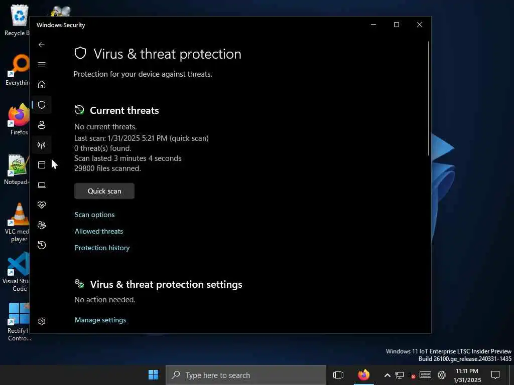This screenshot has height=385, width=514.
Task: Click the Current threats heading icon
Action: [x=79, y=110]
